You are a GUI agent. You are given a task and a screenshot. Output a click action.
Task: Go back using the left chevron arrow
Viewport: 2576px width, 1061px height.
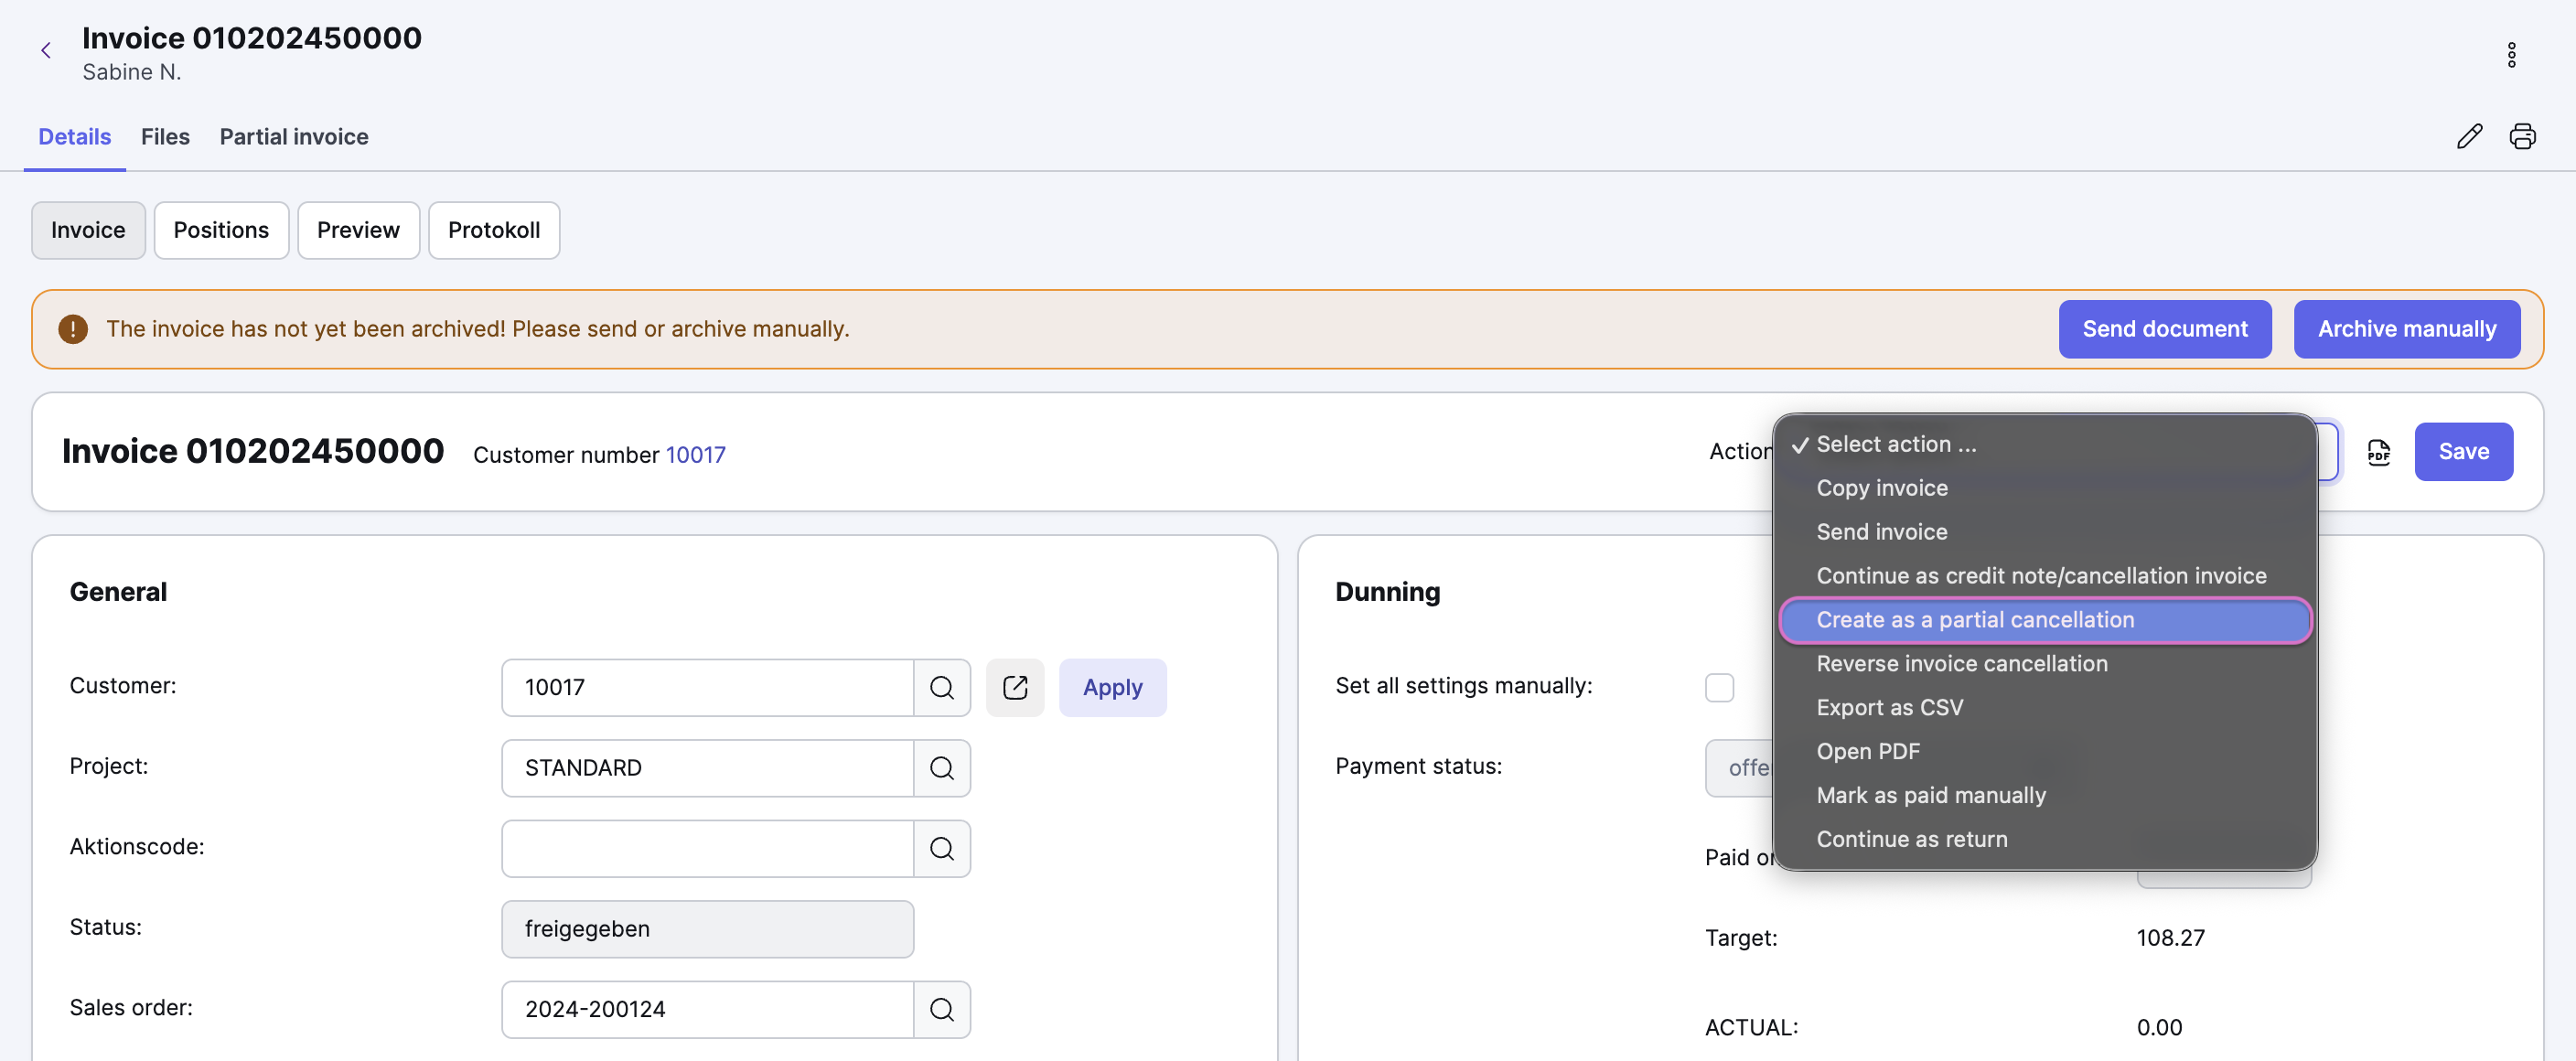tap(46, 51)
